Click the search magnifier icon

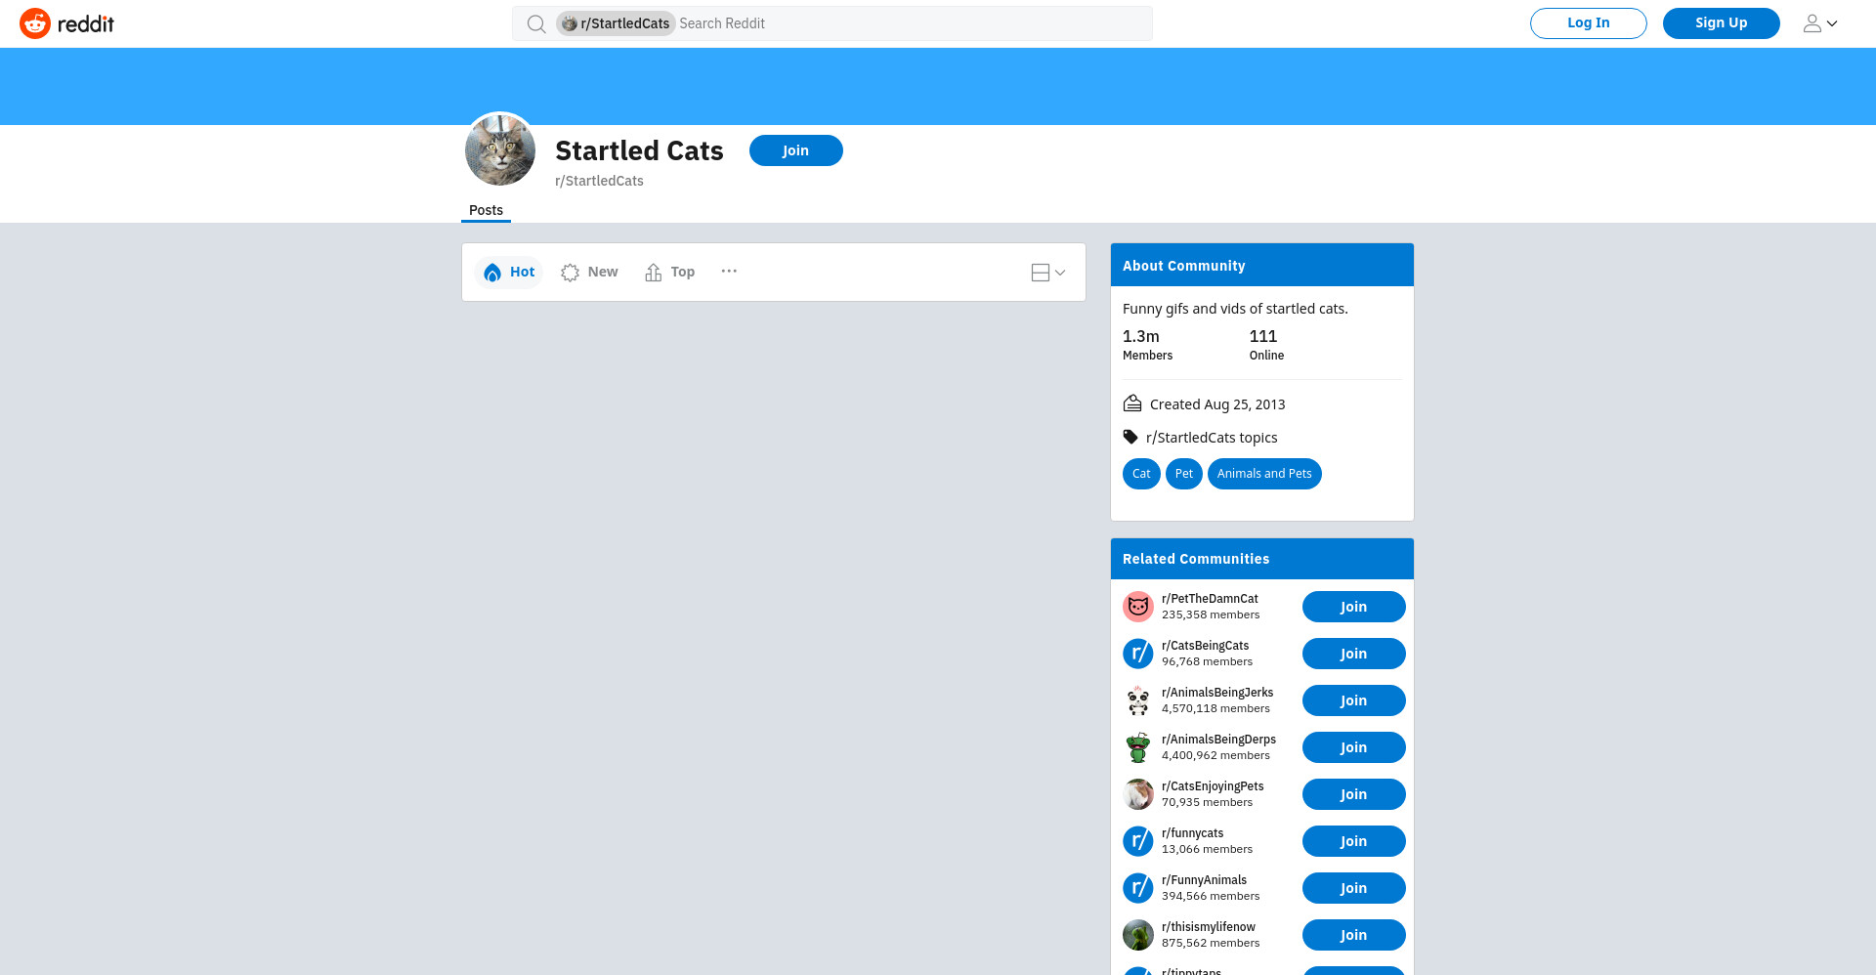pyautogui.click(x=536, y=23)
